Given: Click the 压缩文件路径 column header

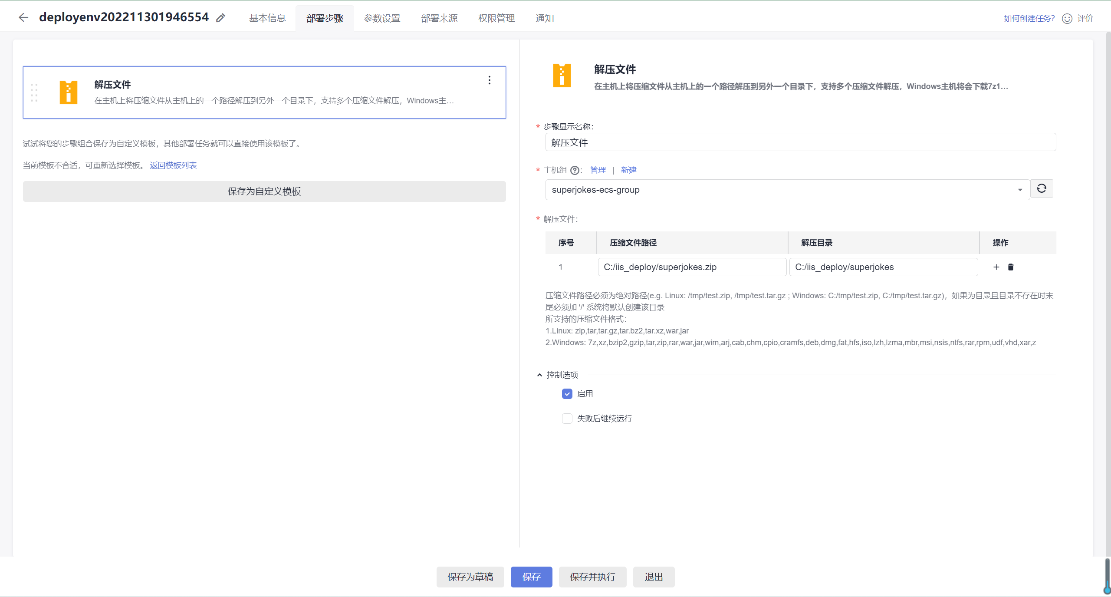Looking at the screenshot, I should coord(692,243).
